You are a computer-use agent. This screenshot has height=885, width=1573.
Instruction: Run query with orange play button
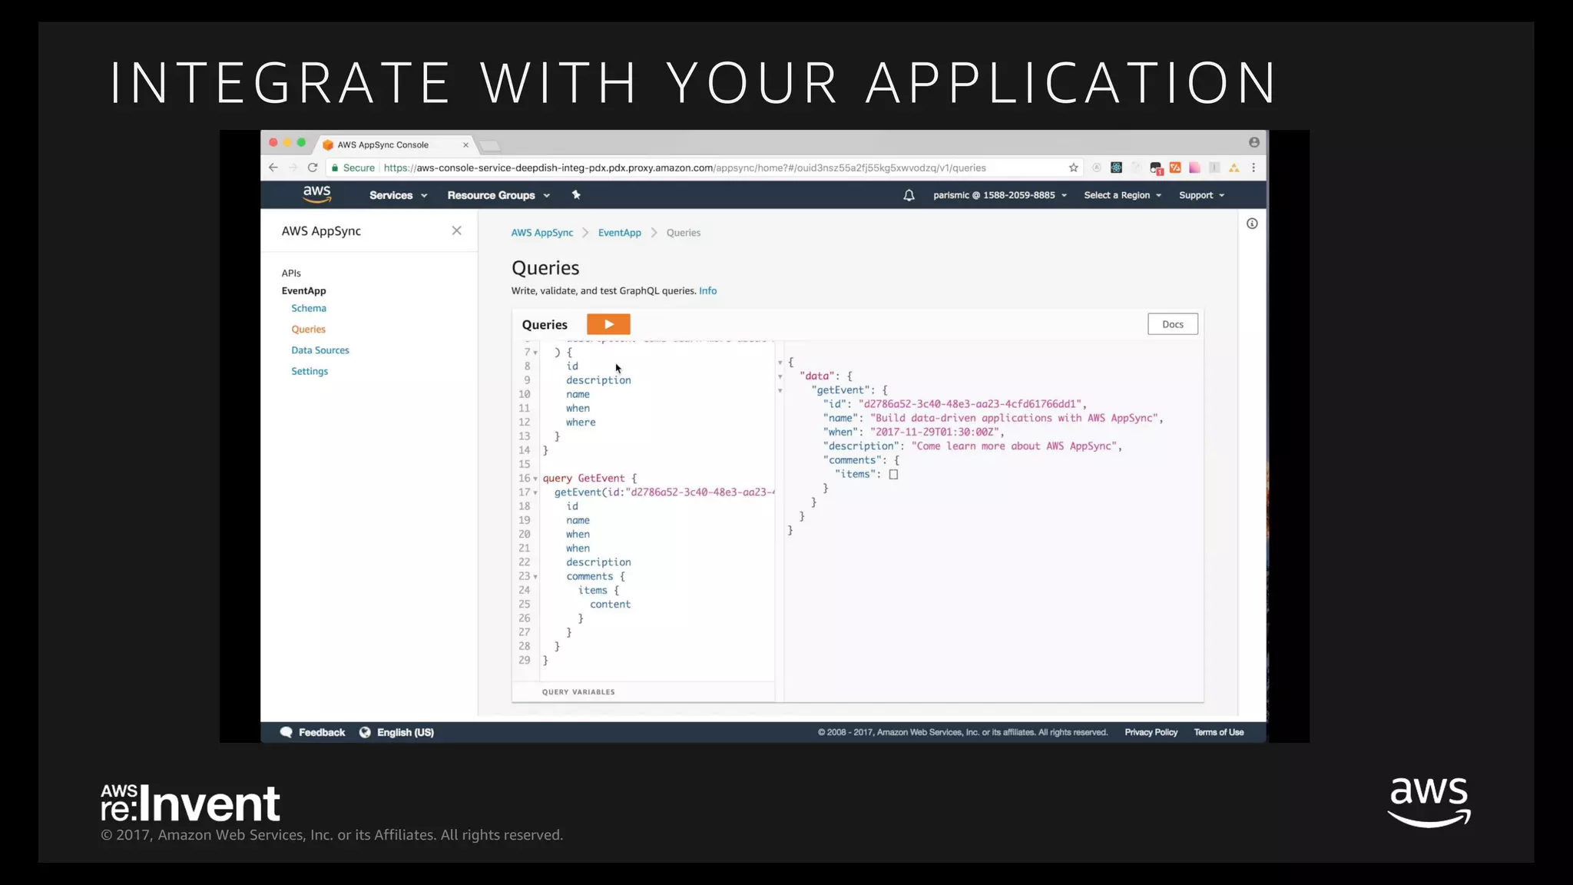[608, 324]
